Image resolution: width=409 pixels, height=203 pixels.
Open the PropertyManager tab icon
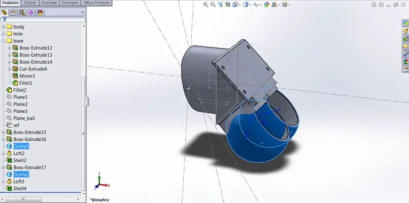pos(13,12)
